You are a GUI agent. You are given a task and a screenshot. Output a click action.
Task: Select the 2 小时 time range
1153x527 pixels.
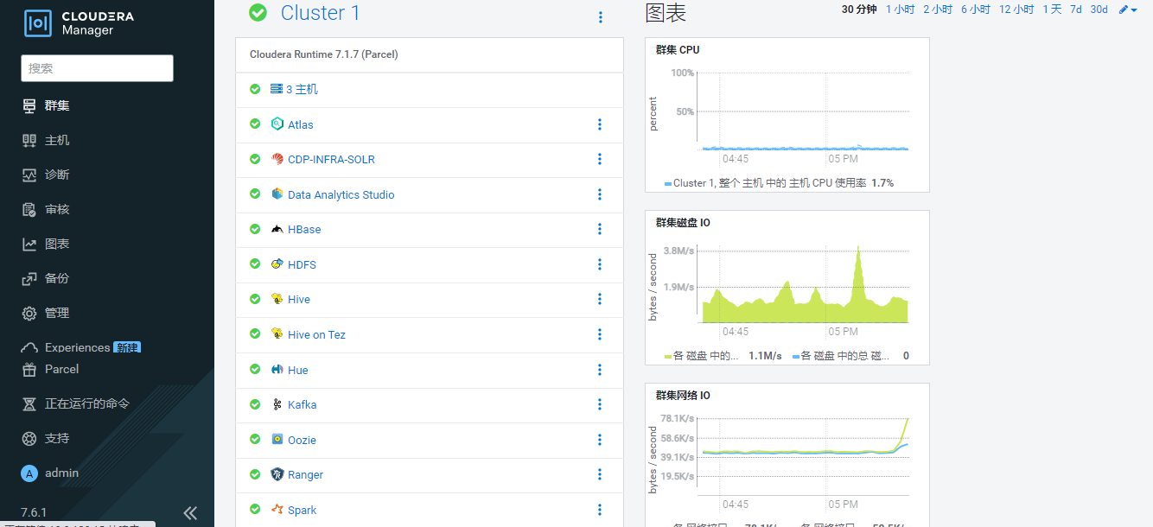click(x=938, y=10)
